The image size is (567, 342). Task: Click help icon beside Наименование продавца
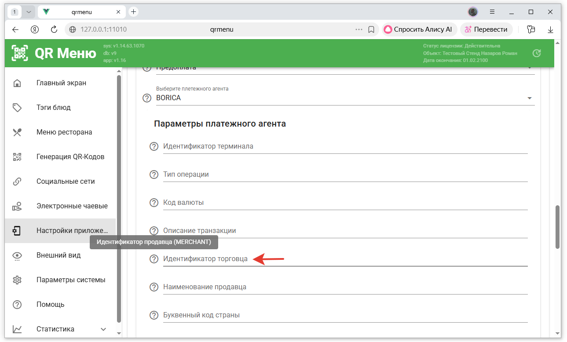coord(154,287)
